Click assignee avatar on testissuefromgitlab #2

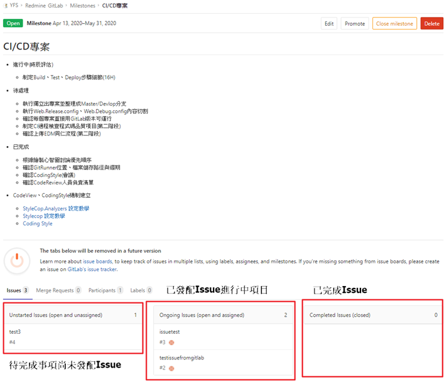click(x=171, y=368)
